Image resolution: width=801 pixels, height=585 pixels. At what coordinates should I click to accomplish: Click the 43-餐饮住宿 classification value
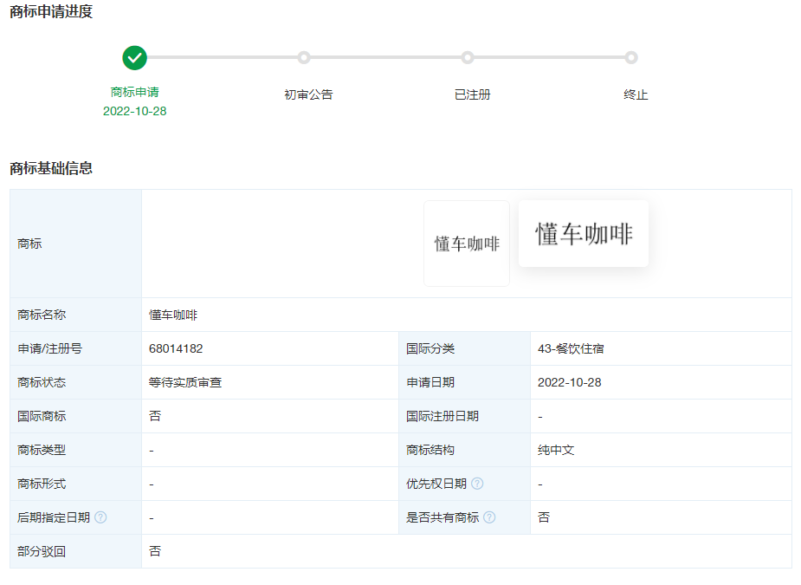[571, 348]
